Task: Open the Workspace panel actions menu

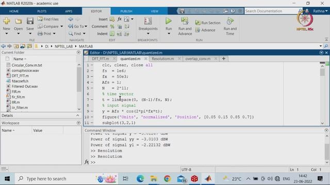Action: pyautogui.click(x=78, y=123)
